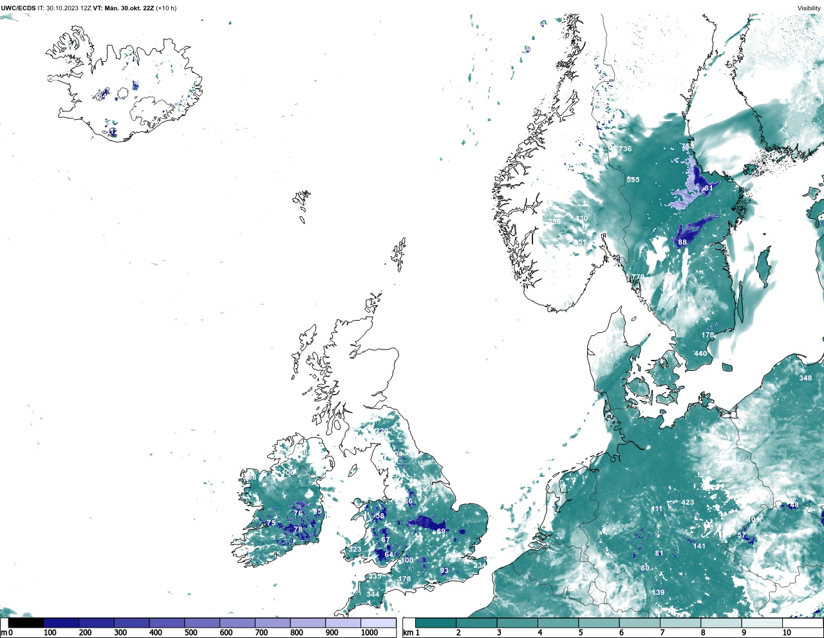Click the 93 value in southern England
824x638 pixels.
pos(444,571)
